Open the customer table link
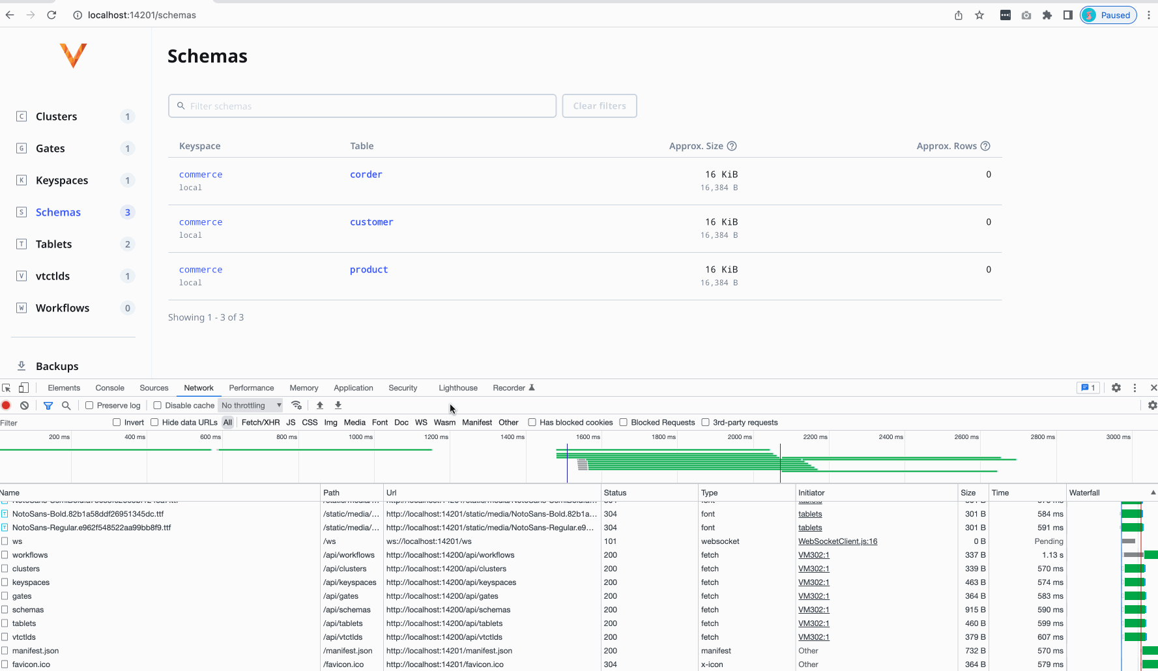 [371, 222]
